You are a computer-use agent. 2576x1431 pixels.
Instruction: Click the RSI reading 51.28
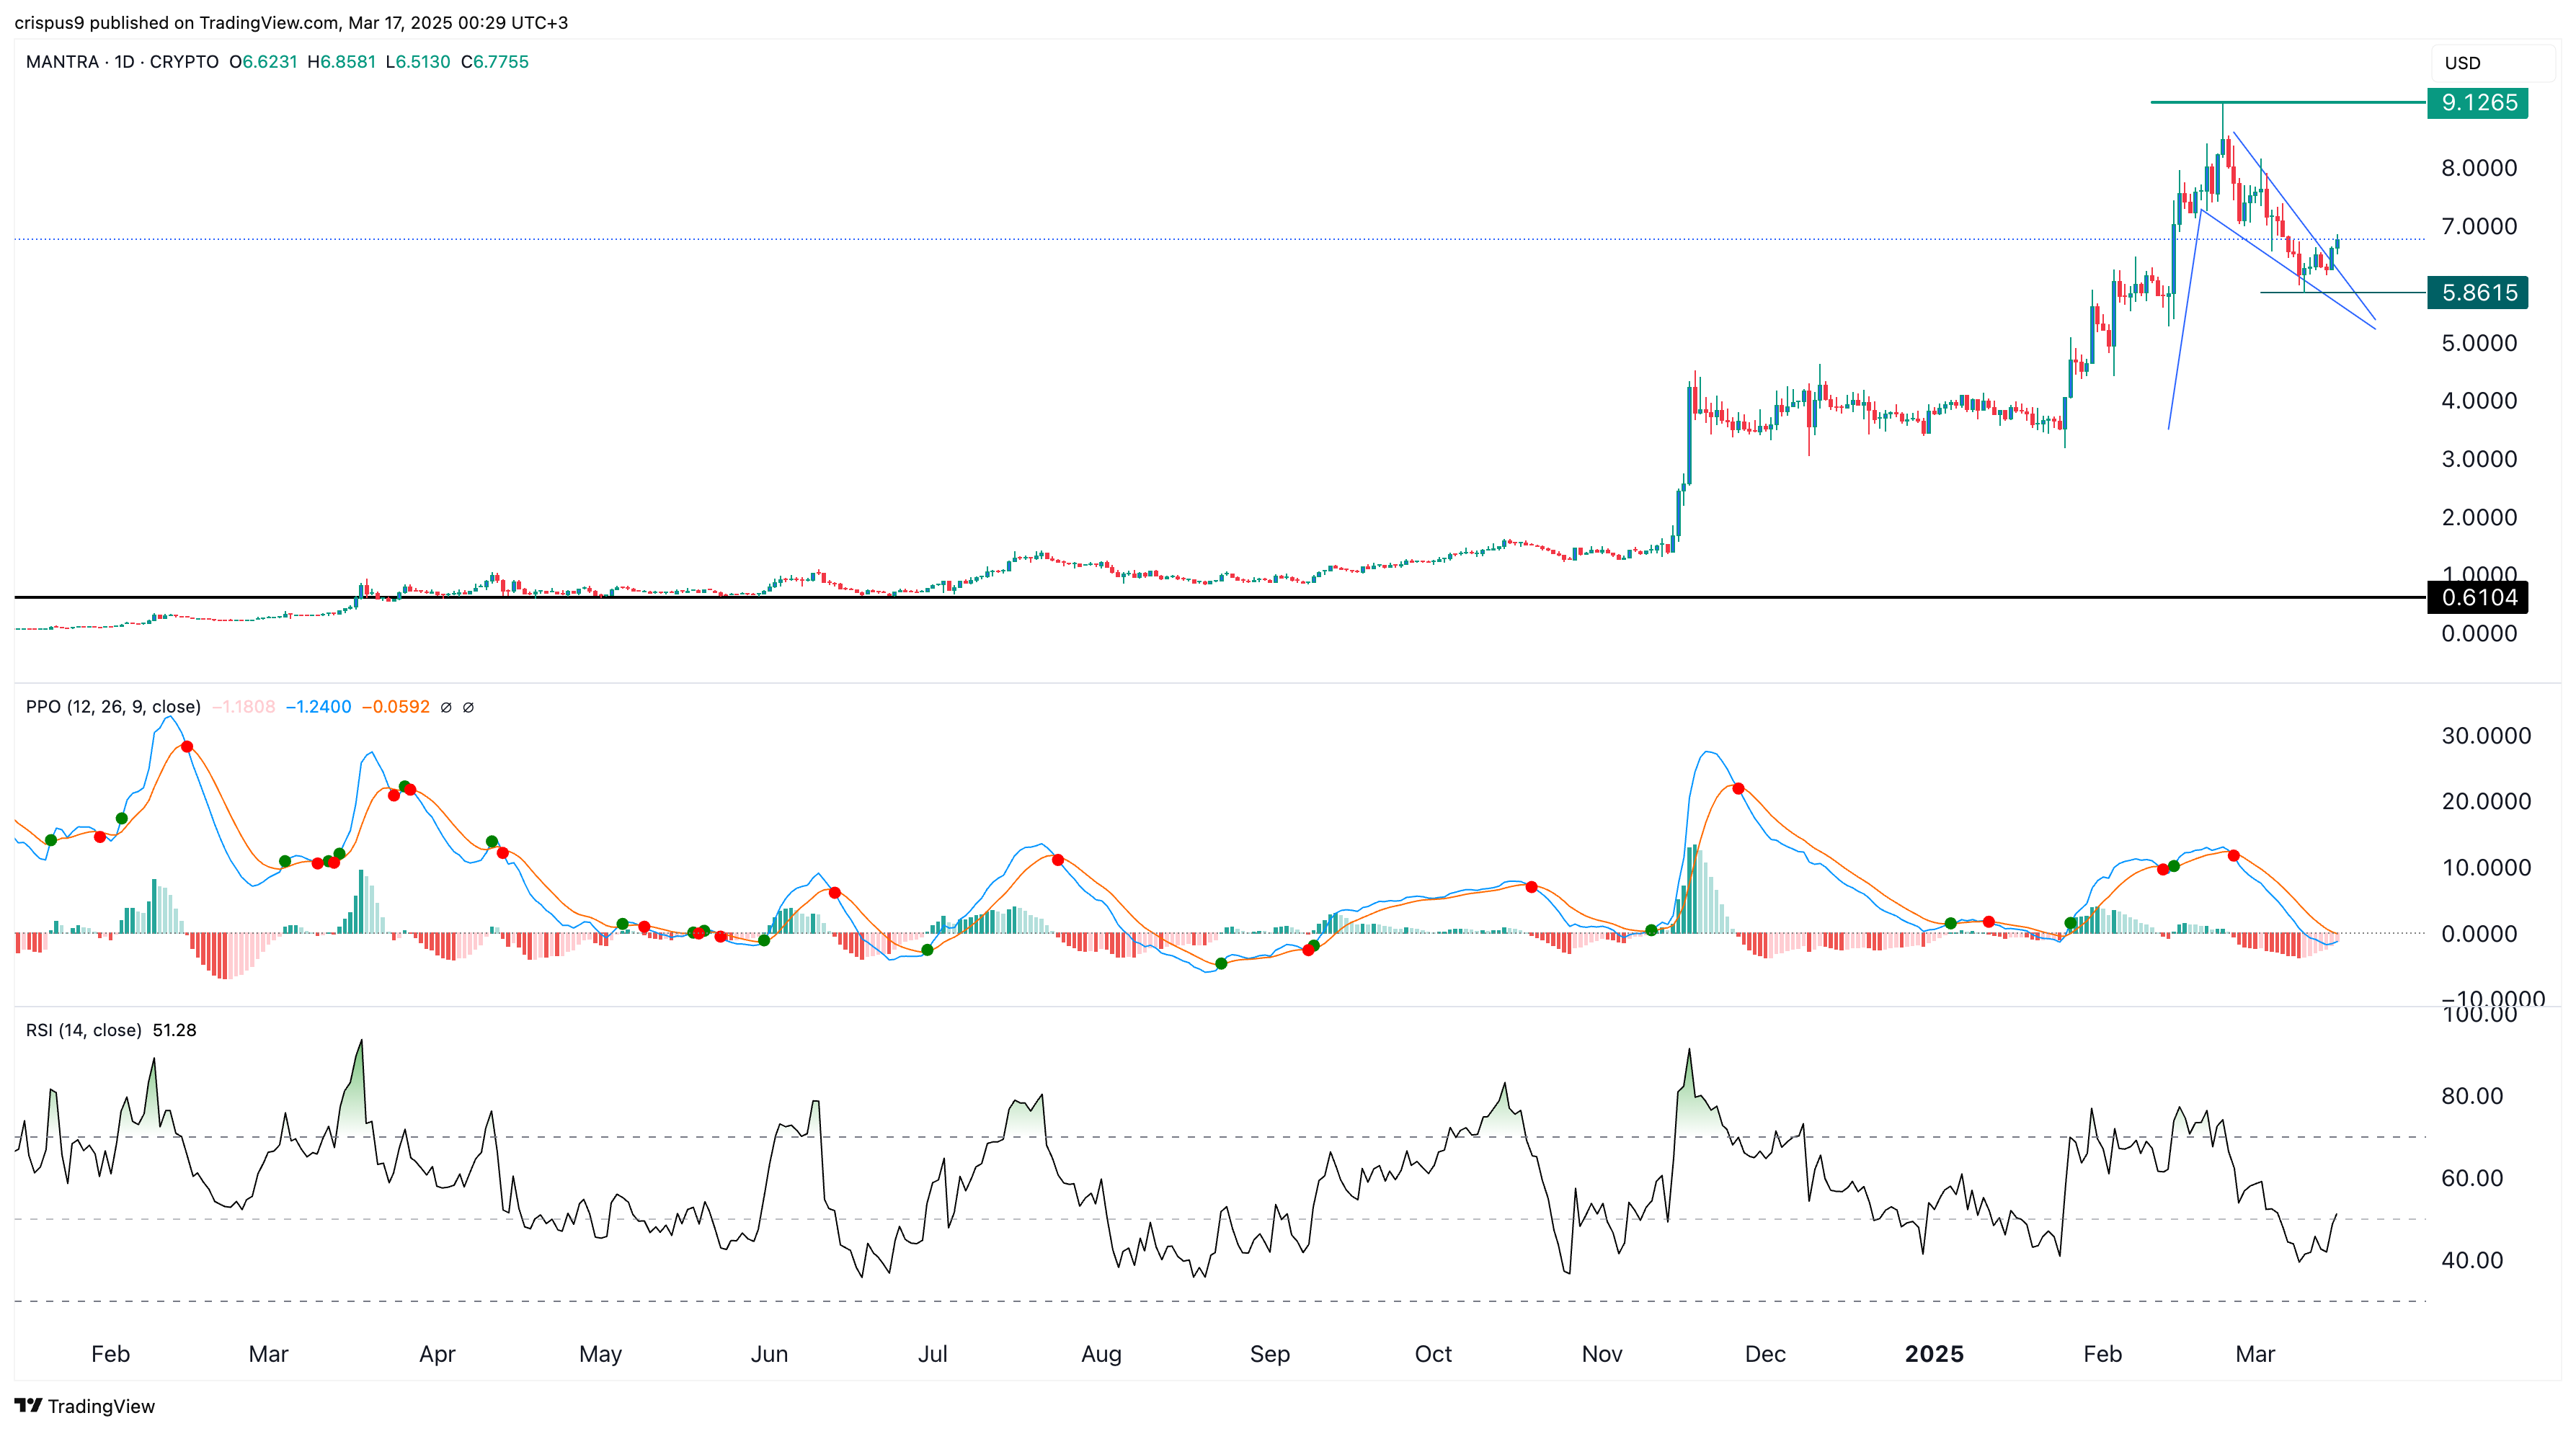(174, 1030)
